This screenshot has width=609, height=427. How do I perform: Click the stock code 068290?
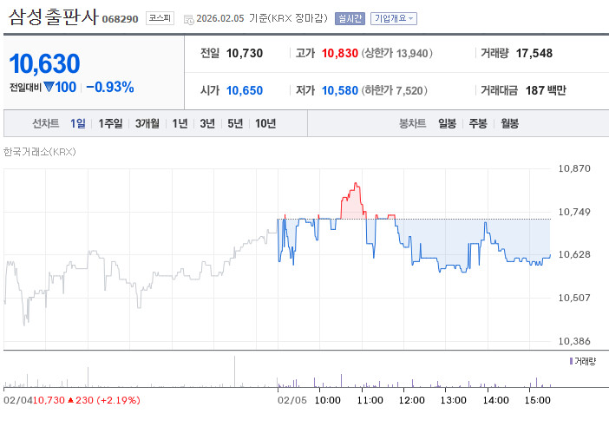click(120, 19)
